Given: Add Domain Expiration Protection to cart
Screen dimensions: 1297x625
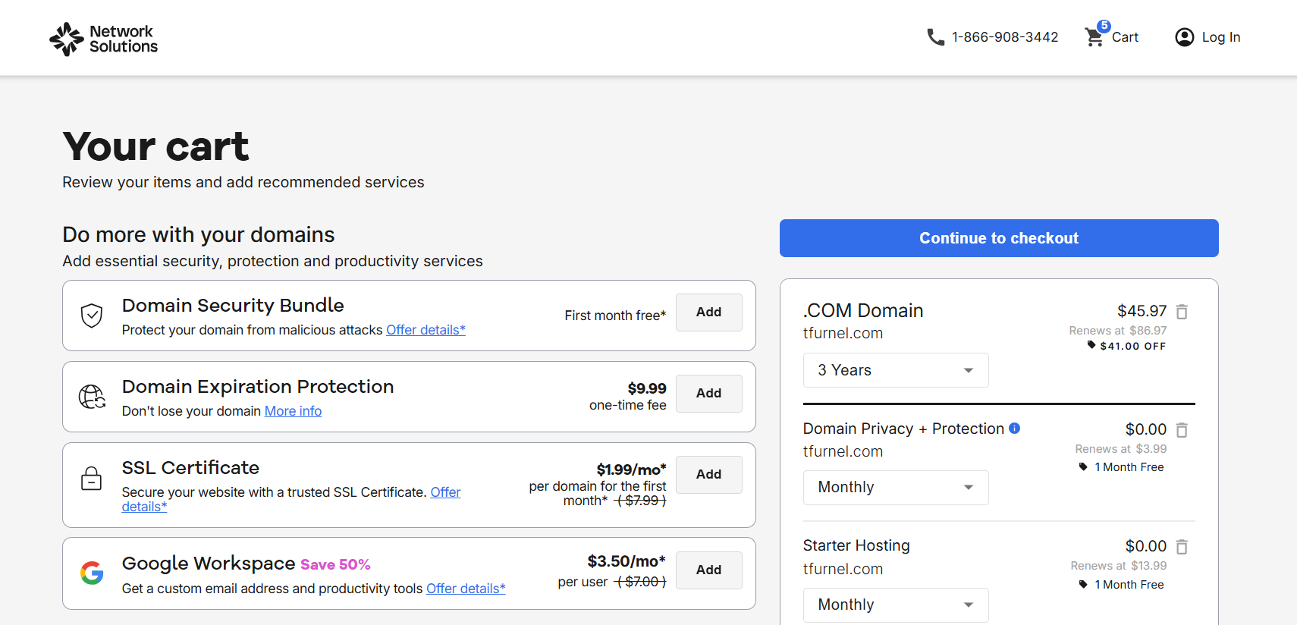Looking at the screenshot, I should coord(709,394).
